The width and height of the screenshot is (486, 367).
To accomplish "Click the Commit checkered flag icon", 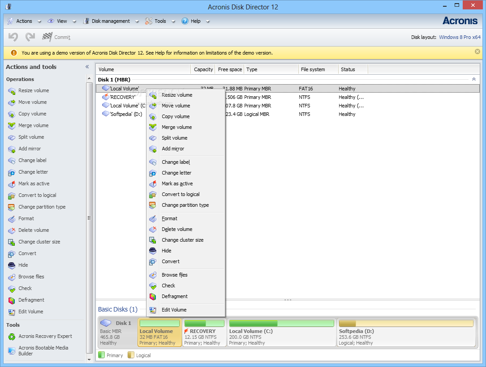I will tap(47, 37).
